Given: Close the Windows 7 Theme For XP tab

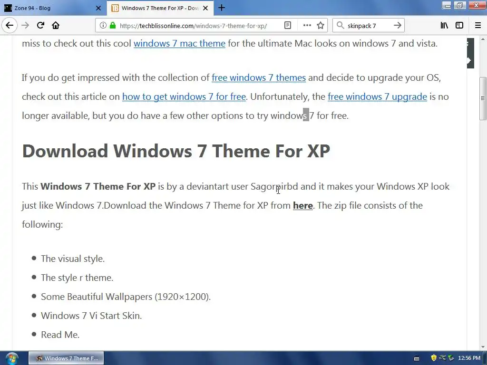Looking at the screenshot, I should pos(205,8).
